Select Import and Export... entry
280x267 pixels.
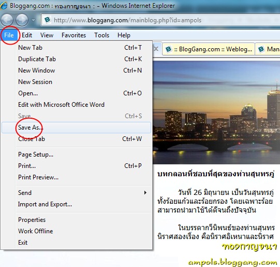coord(76,204)
